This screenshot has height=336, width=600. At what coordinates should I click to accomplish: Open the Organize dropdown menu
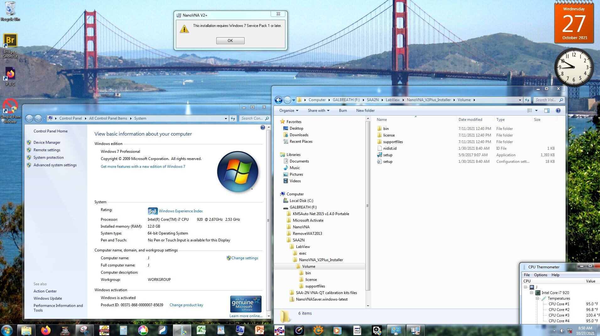pyautogui.click(x=289, y=111)
